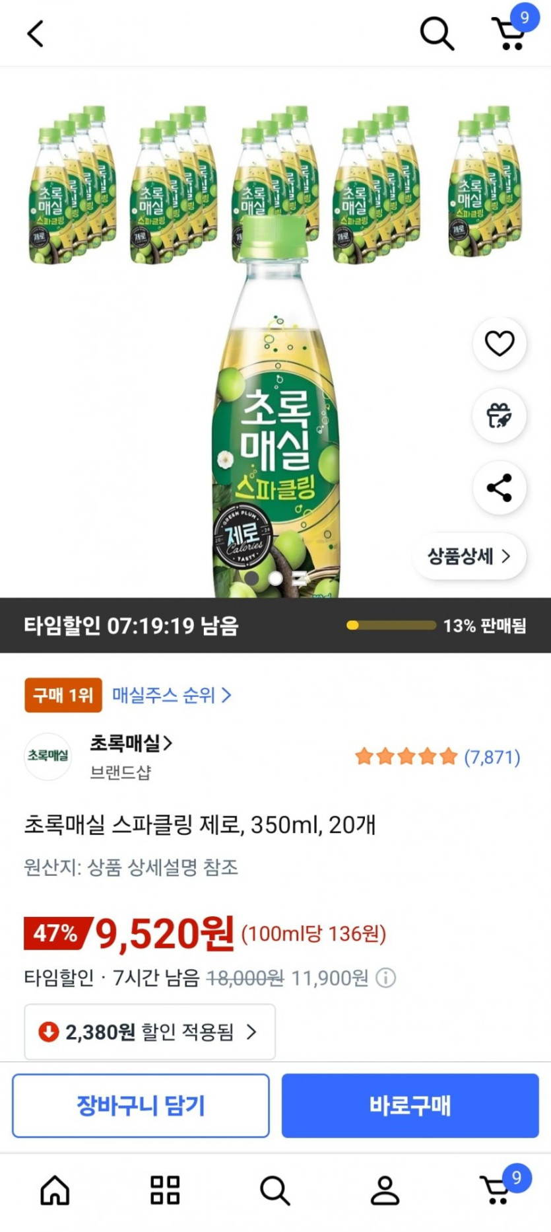The height and width of the screenshot is (1232, 551).
Task: Tap the price info circle icon
Action: pos(386,978)
